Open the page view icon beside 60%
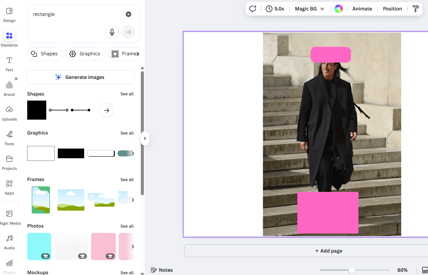This screenshot has height=275, width=428. coord(425,270)
